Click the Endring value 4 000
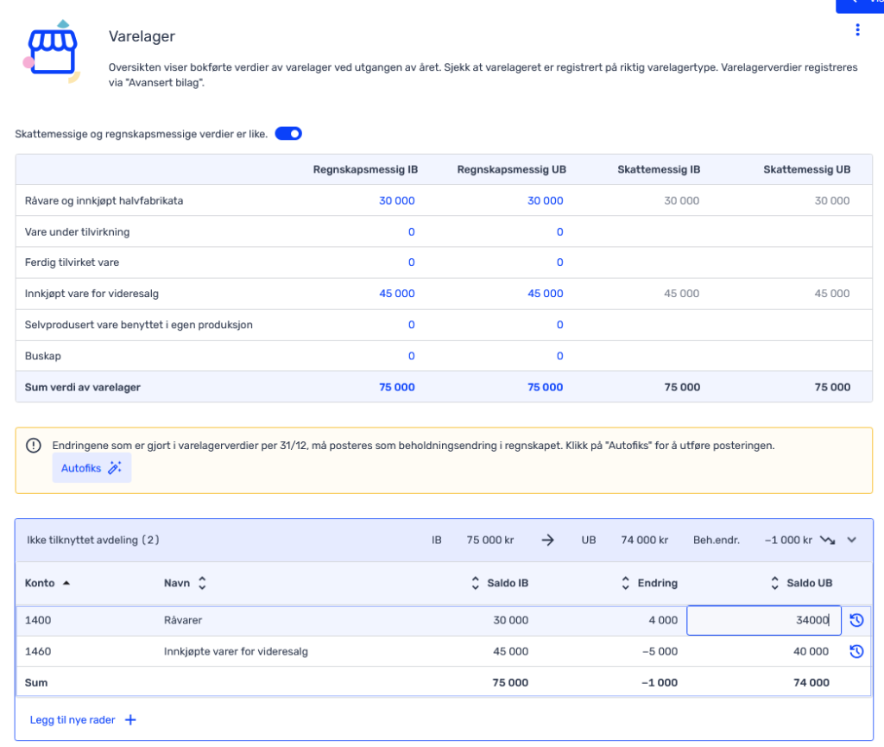Viewport: 884px width, 747px height. coord(663,620)
